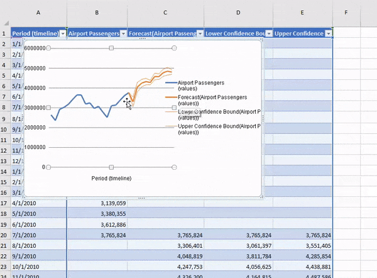
Task: Click the top-right plot area corner handle
Action: coord(174,48)
